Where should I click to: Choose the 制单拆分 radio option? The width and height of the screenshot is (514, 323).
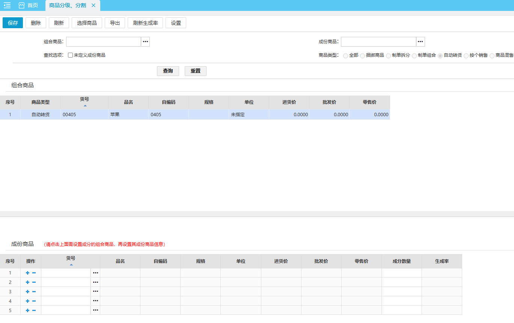[388, 56]
